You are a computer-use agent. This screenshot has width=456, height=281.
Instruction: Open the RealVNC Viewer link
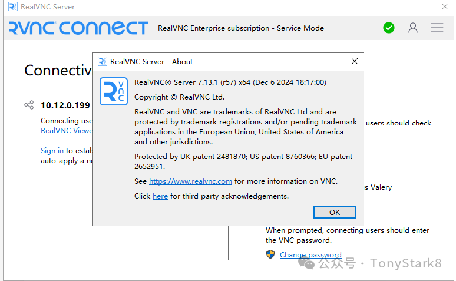tap(67, 131)
